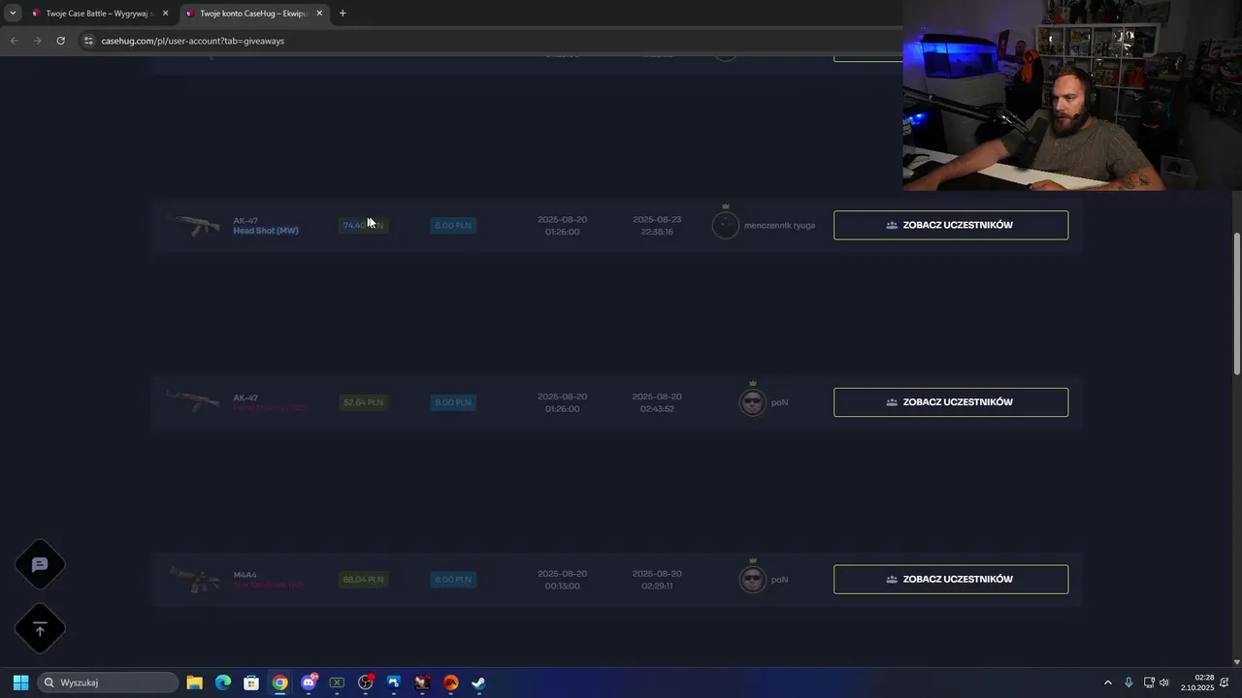The height and width of the screenshot is (698, 1242).
Task: Click the scrollbar down arrow
Action: pos(1236,661)
